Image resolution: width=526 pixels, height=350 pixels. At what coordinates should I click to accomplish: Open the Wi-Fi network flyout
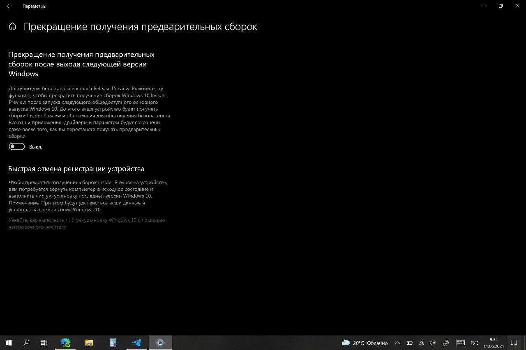421,343
